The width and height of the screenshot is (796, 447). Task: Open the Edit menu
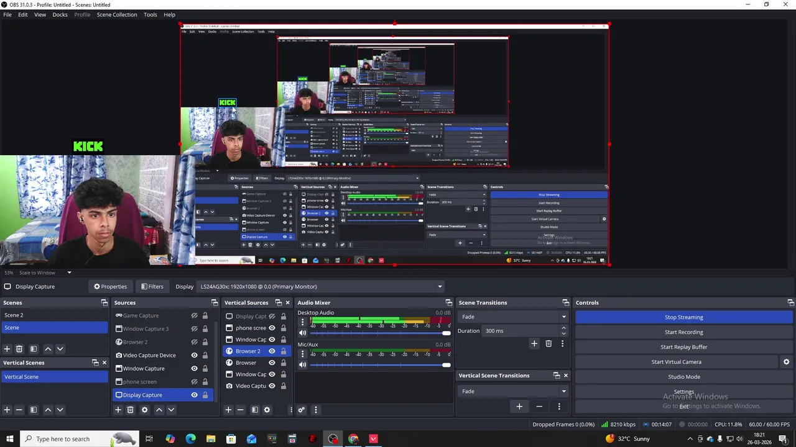coord(23,14)
